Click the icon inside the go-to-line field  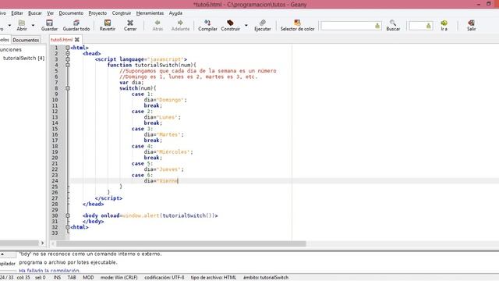tap(429, 26)
